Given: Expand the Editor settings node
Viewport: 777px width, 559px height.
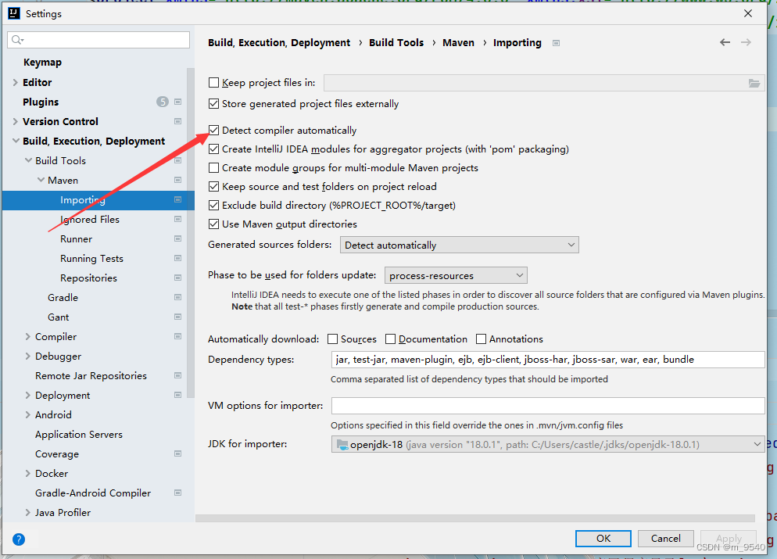Looking at the screenshot, I should point(16,82).
